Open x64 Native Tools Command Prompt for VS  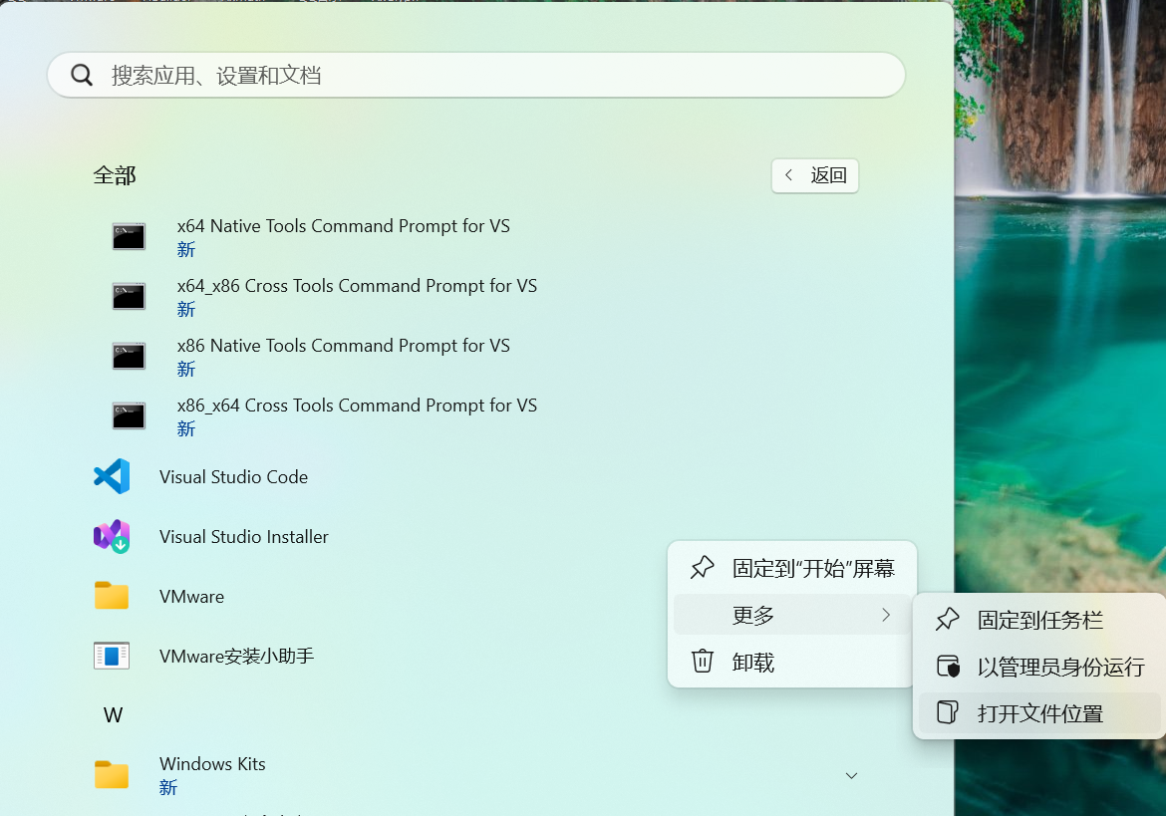344,226
